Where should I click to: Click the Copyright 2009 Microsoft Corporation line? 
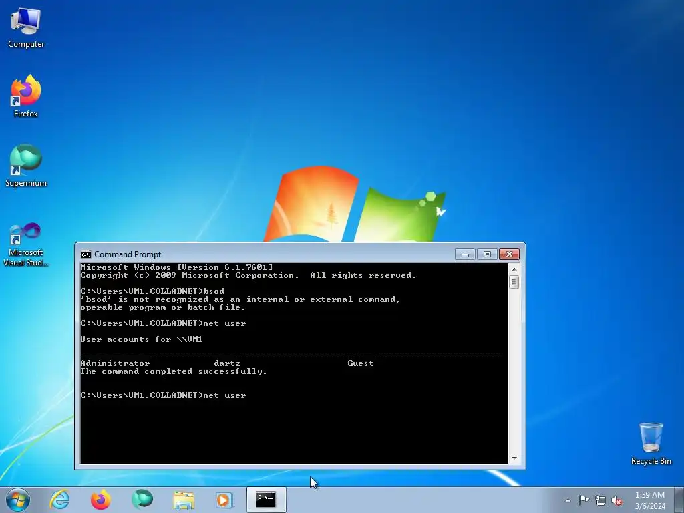click(x=248, y=275)
